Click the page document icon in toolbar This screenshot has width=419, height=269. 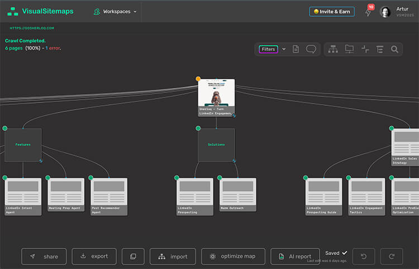tap(296, 49)
